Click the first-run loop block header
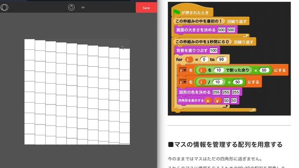The height and width of the screenshot is (168, 299). point(211,21)
